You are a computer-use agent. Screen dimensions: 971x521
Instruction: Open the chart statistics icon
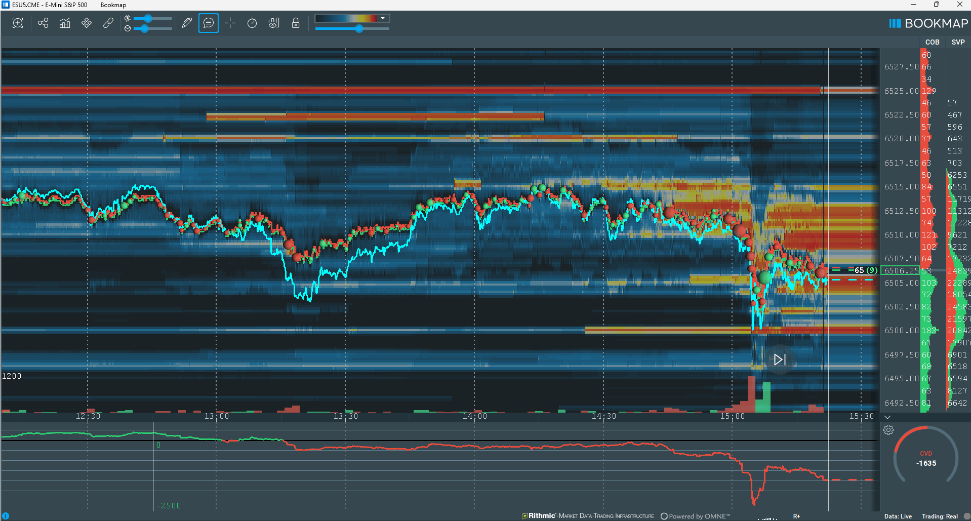pos(65,23)
